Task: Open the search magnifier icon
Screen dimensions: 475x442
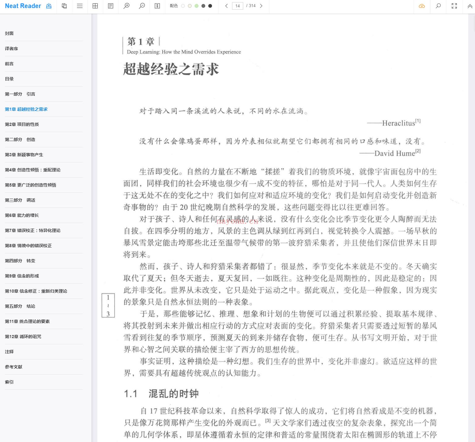Action: click(438, 6)
